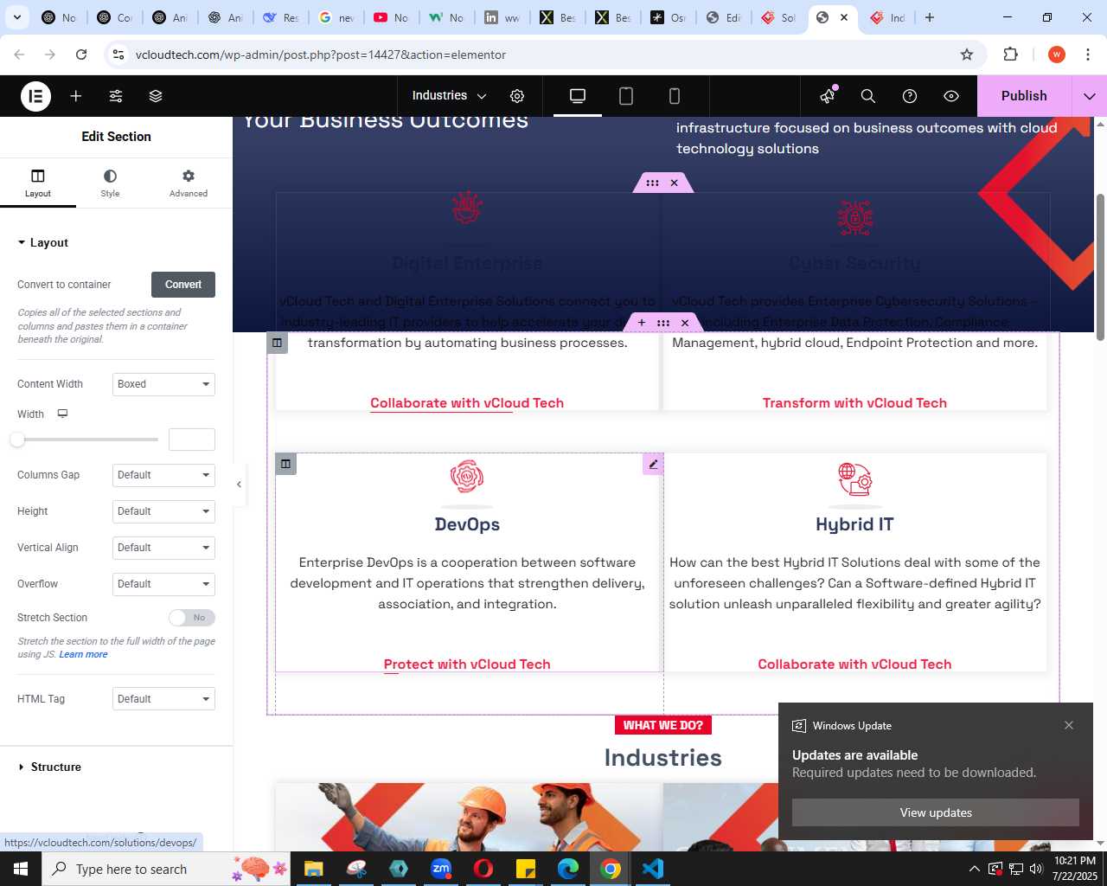1107x886 pixels.
Task: Switch to the Advanced tab
Action: tap(189, 183)
